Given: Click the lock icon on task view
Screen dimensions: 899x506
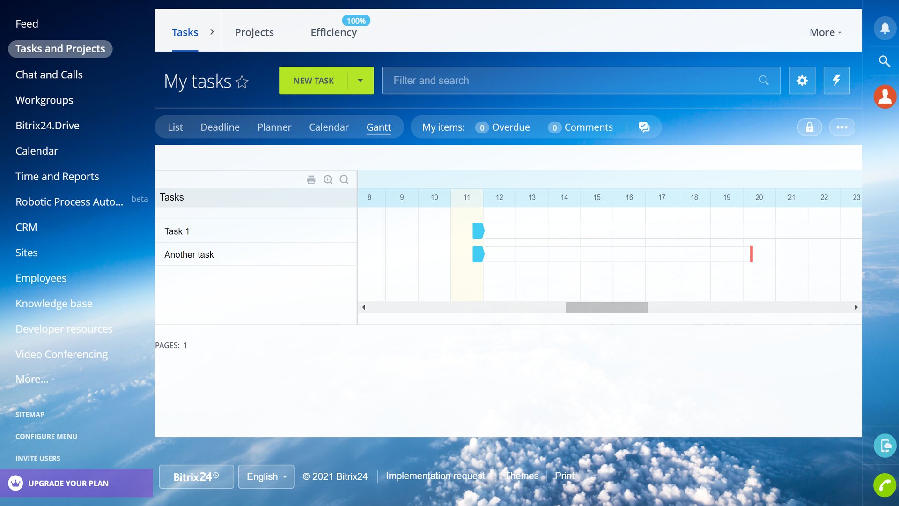Looking at the screenshot, I should point(810,126).
